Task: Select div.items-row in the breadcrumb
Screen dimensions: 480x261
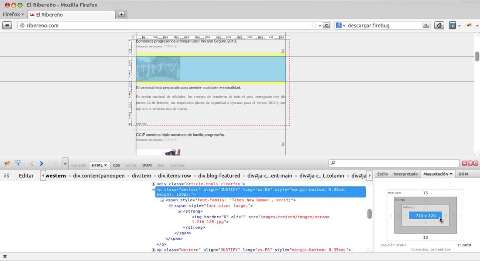Action: (x=175, y=176)
